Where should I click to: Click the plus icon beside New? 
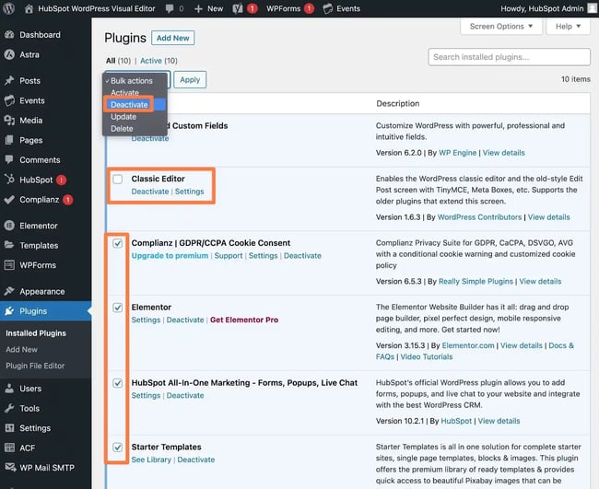198,9
